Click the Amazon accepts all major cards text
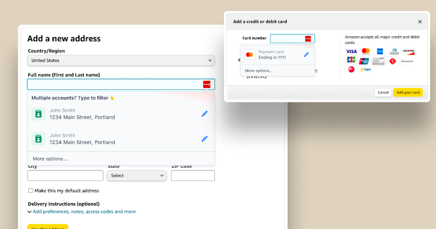This screenshot has width=436, height=229. coord(382,40)
